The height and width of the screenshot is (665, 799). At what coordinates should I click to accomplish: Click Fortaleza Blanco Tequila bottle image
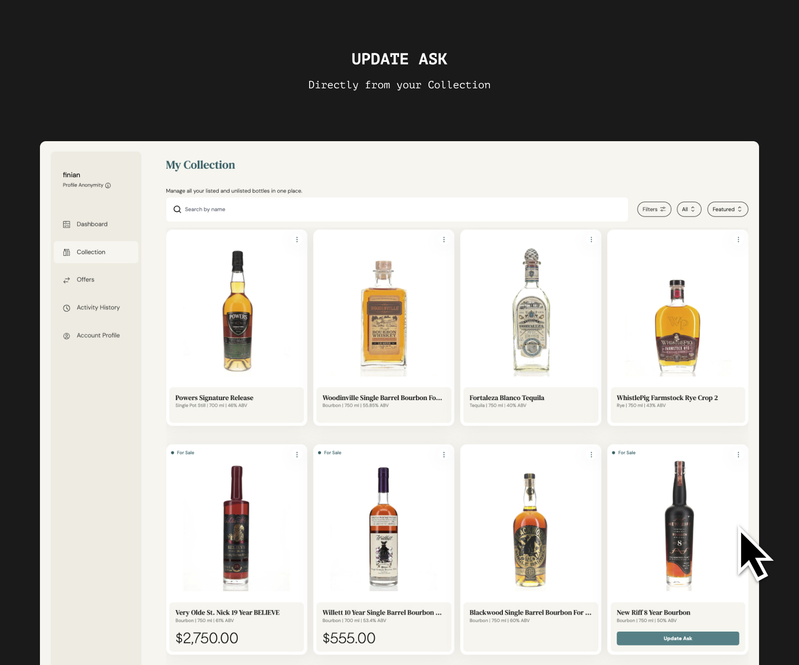coord(531,312)
